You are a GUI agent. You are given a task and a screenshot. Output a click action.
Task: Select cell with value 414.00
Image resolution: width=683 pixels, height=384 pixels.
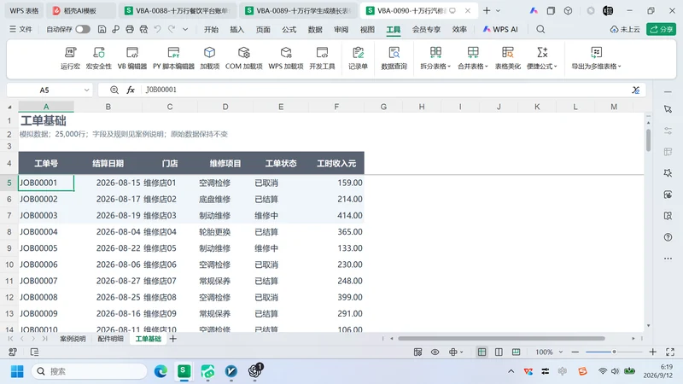336,216
